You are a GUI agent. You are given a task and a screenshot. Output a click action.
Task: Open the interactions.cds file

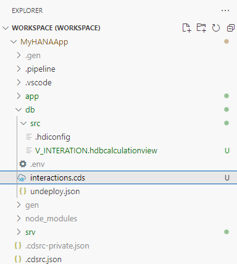click(57, 177)
